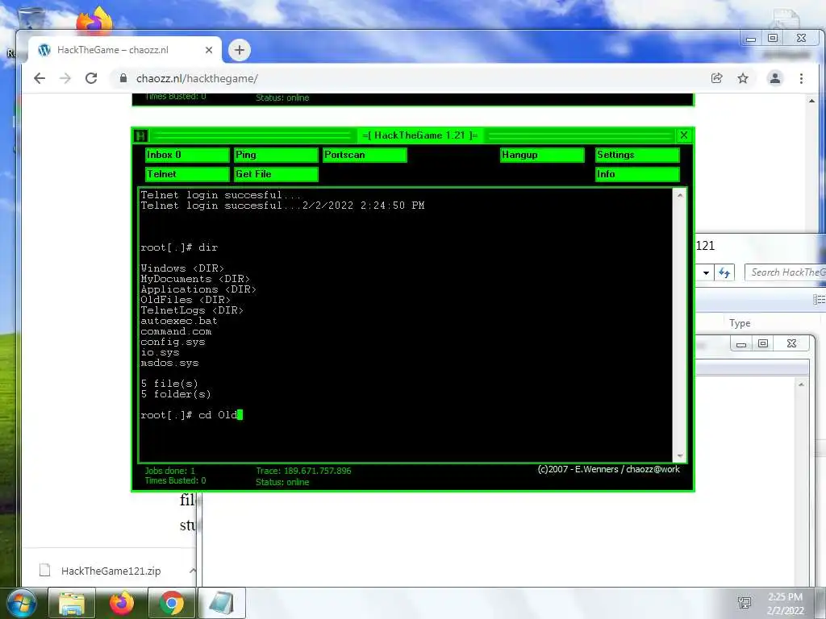The height and width of the screenshot is (619, 826).
Task: Click the HackTheGame H logo icon
Action: (x=140, y=135)
